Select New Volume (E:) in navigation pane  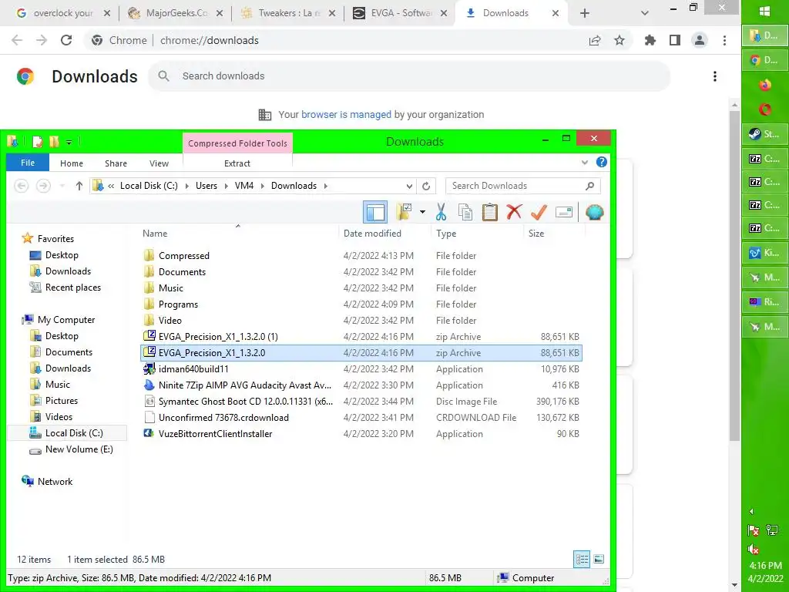79,449
